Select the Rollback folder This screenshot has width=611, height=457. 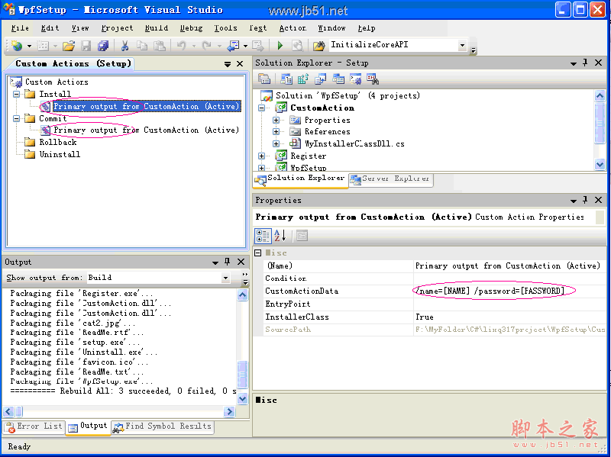58,143
